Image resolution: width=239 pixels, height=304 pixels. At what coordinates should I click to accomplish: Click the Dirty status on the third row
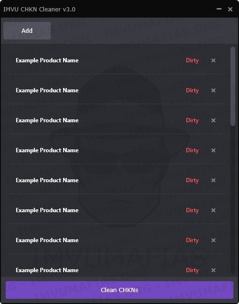coord(192,120)
